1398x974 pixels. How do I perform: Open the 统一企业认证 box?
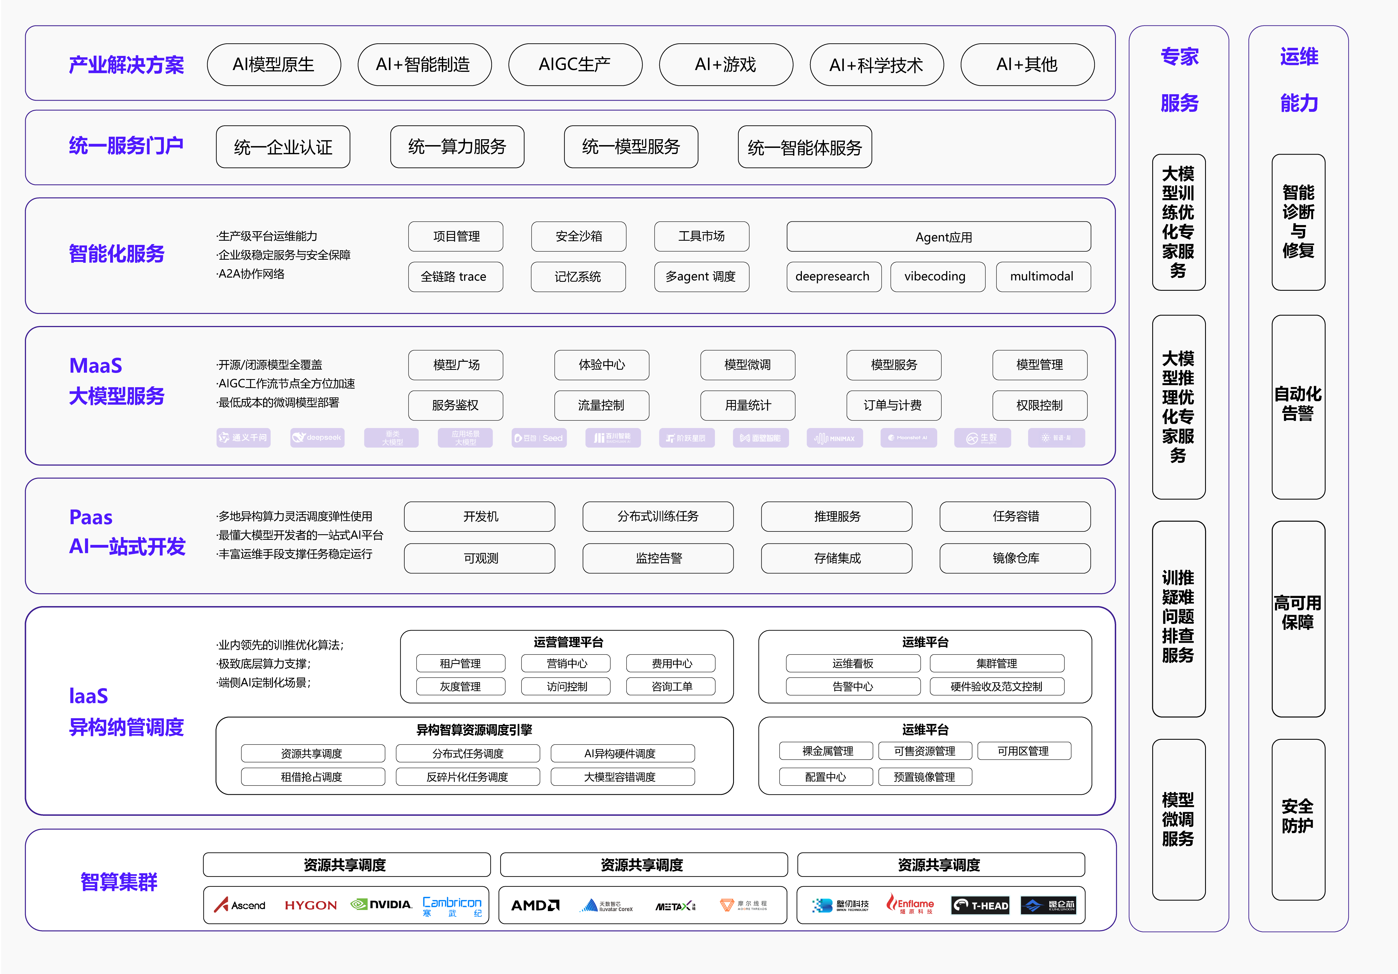tap(283, 147)
